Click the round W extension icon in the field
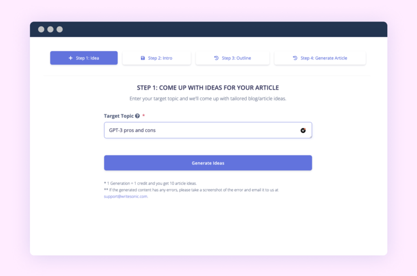Screen dimensions: 417x276 click(x=303, y=130)
